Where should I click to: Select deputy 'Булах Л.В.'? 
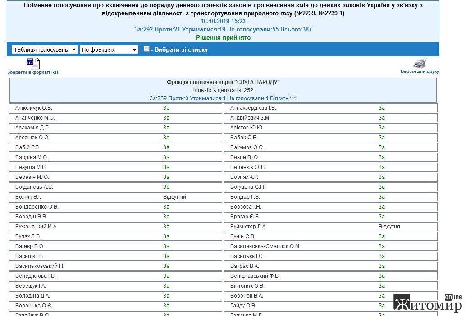pyautogui.click(x=28, y=236)
